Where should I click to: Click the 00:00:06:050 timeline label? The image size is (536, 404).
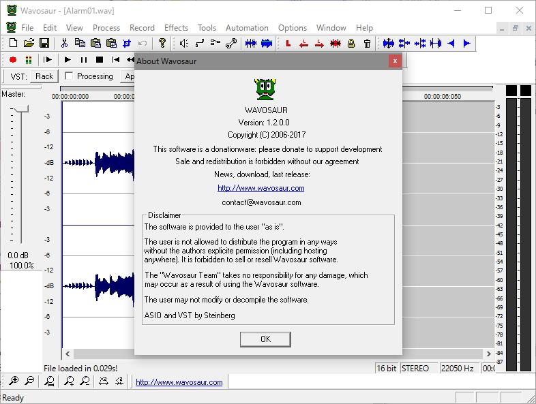[443, 97]
